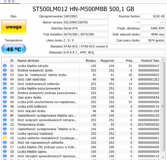
Task: Select 'Ilość realokowanych sektorów' attribute name
Action: [x=39, y=84]
